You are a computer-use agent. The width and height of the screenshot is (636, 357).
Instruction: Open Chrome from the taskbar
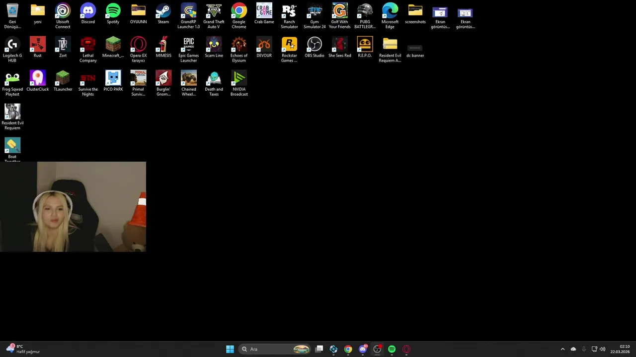point(348,349)
